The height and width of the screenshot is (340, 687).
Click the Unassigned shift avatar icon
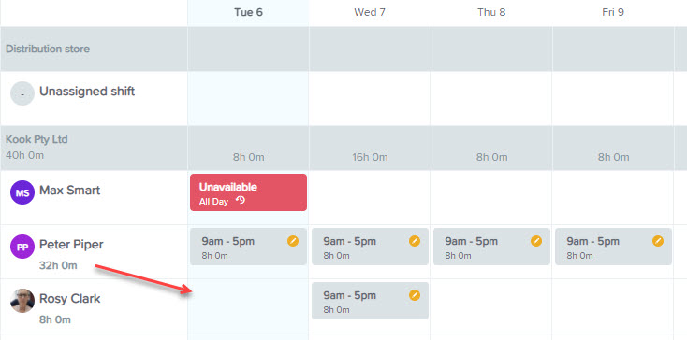(22, 93)
